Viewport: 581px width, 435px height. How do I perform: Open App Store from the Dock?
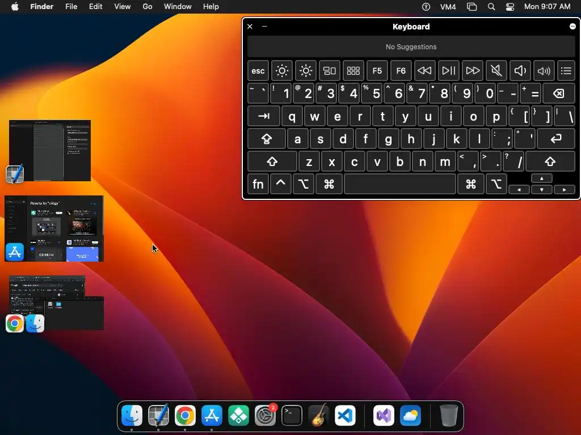pyautogui.click(x=212, y=415)
